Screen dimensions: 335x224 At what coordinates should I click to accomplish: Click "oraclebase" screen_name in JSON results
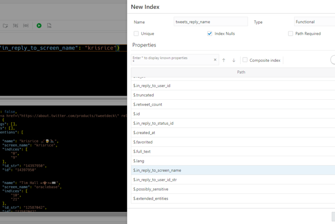coord(47,187)
